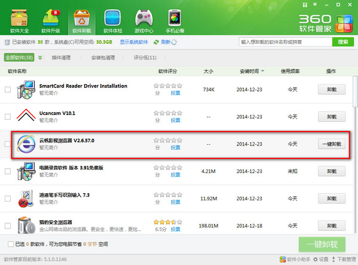358x265 pixels.
Task: Open 设置 gear in status bar
Action: (x=321, y=259)
